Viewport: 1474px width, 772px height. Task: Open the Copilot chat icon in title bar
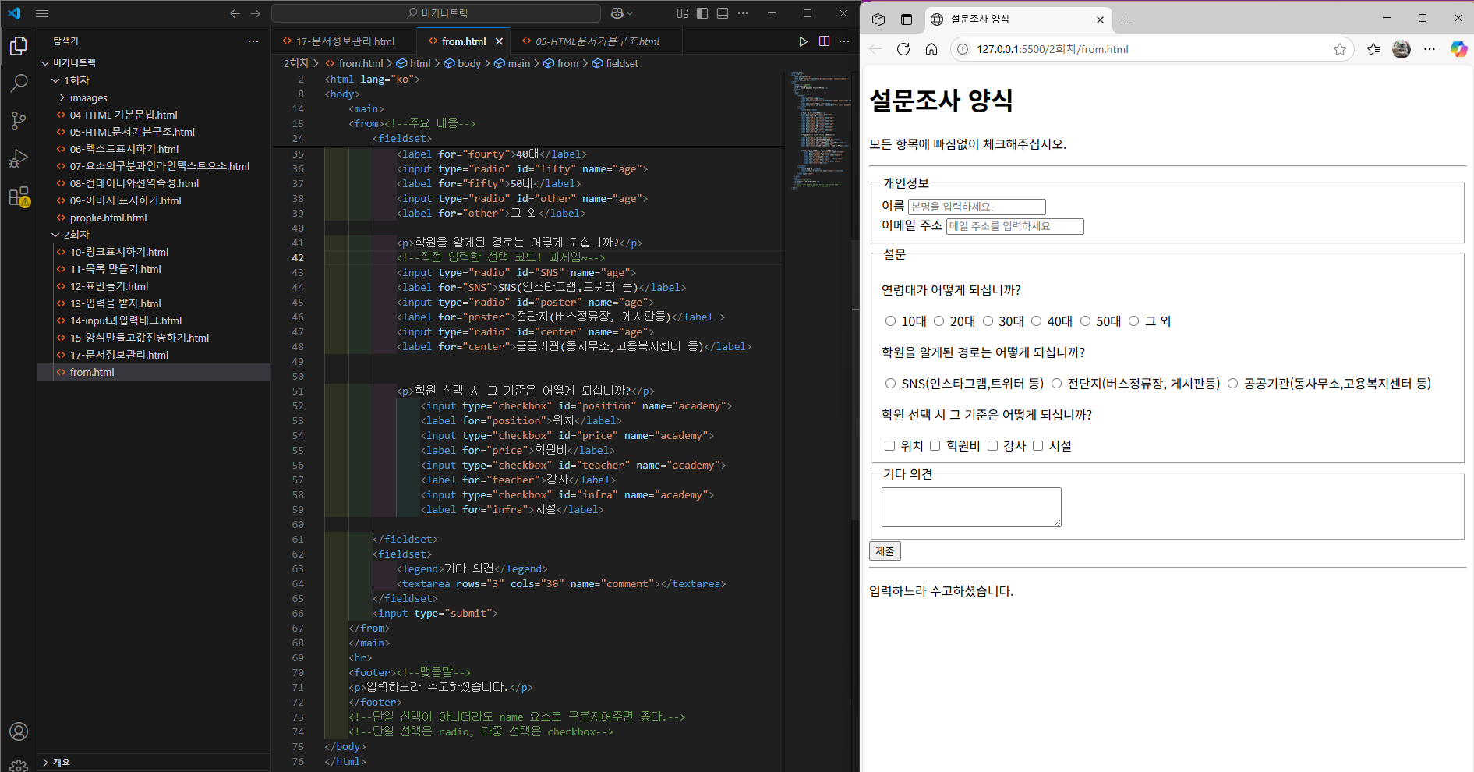pos(617,13)
